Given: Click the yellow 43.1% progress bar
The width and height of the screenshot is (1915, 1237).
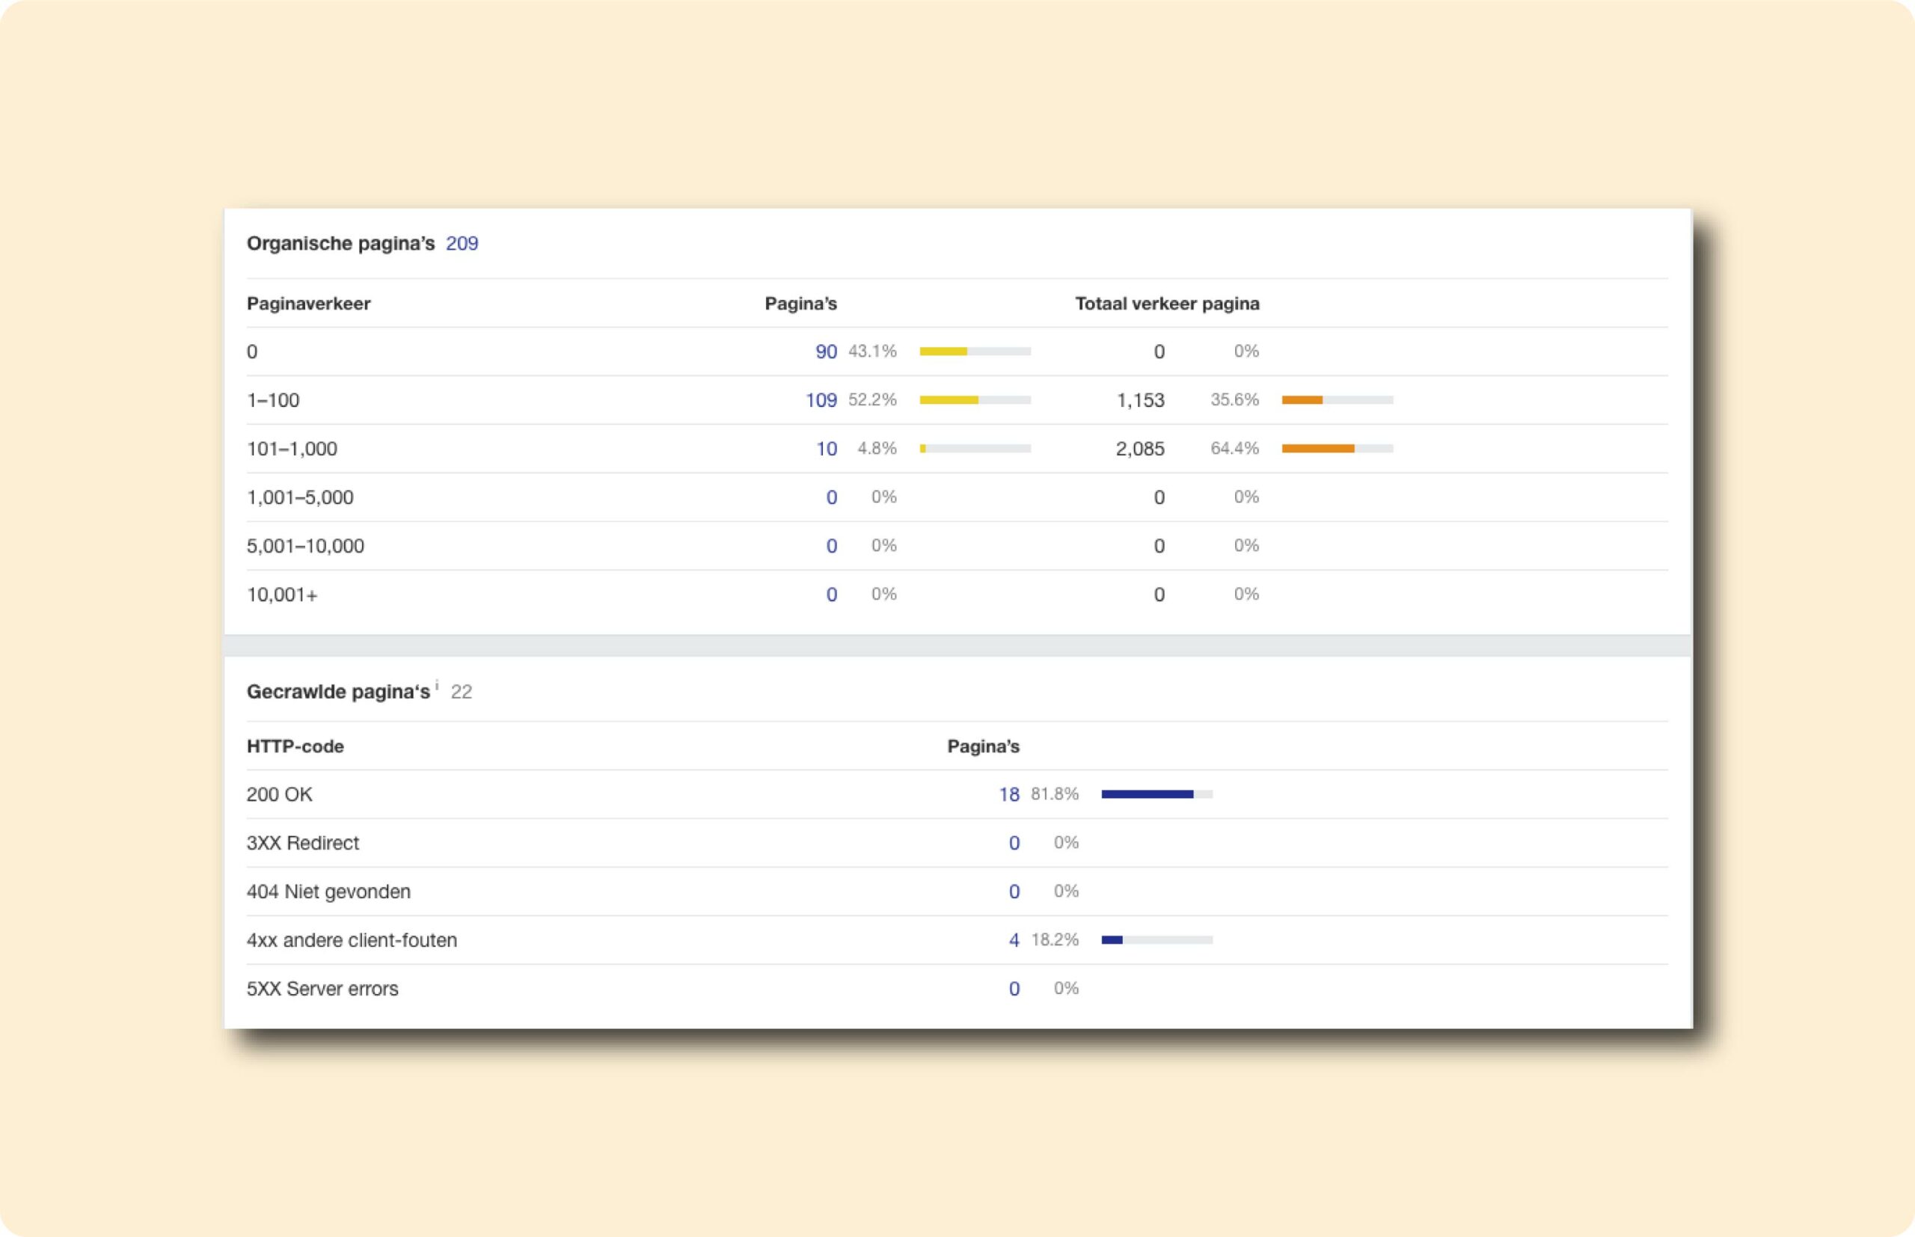Looking at the screenshot, I should (975, 351).
